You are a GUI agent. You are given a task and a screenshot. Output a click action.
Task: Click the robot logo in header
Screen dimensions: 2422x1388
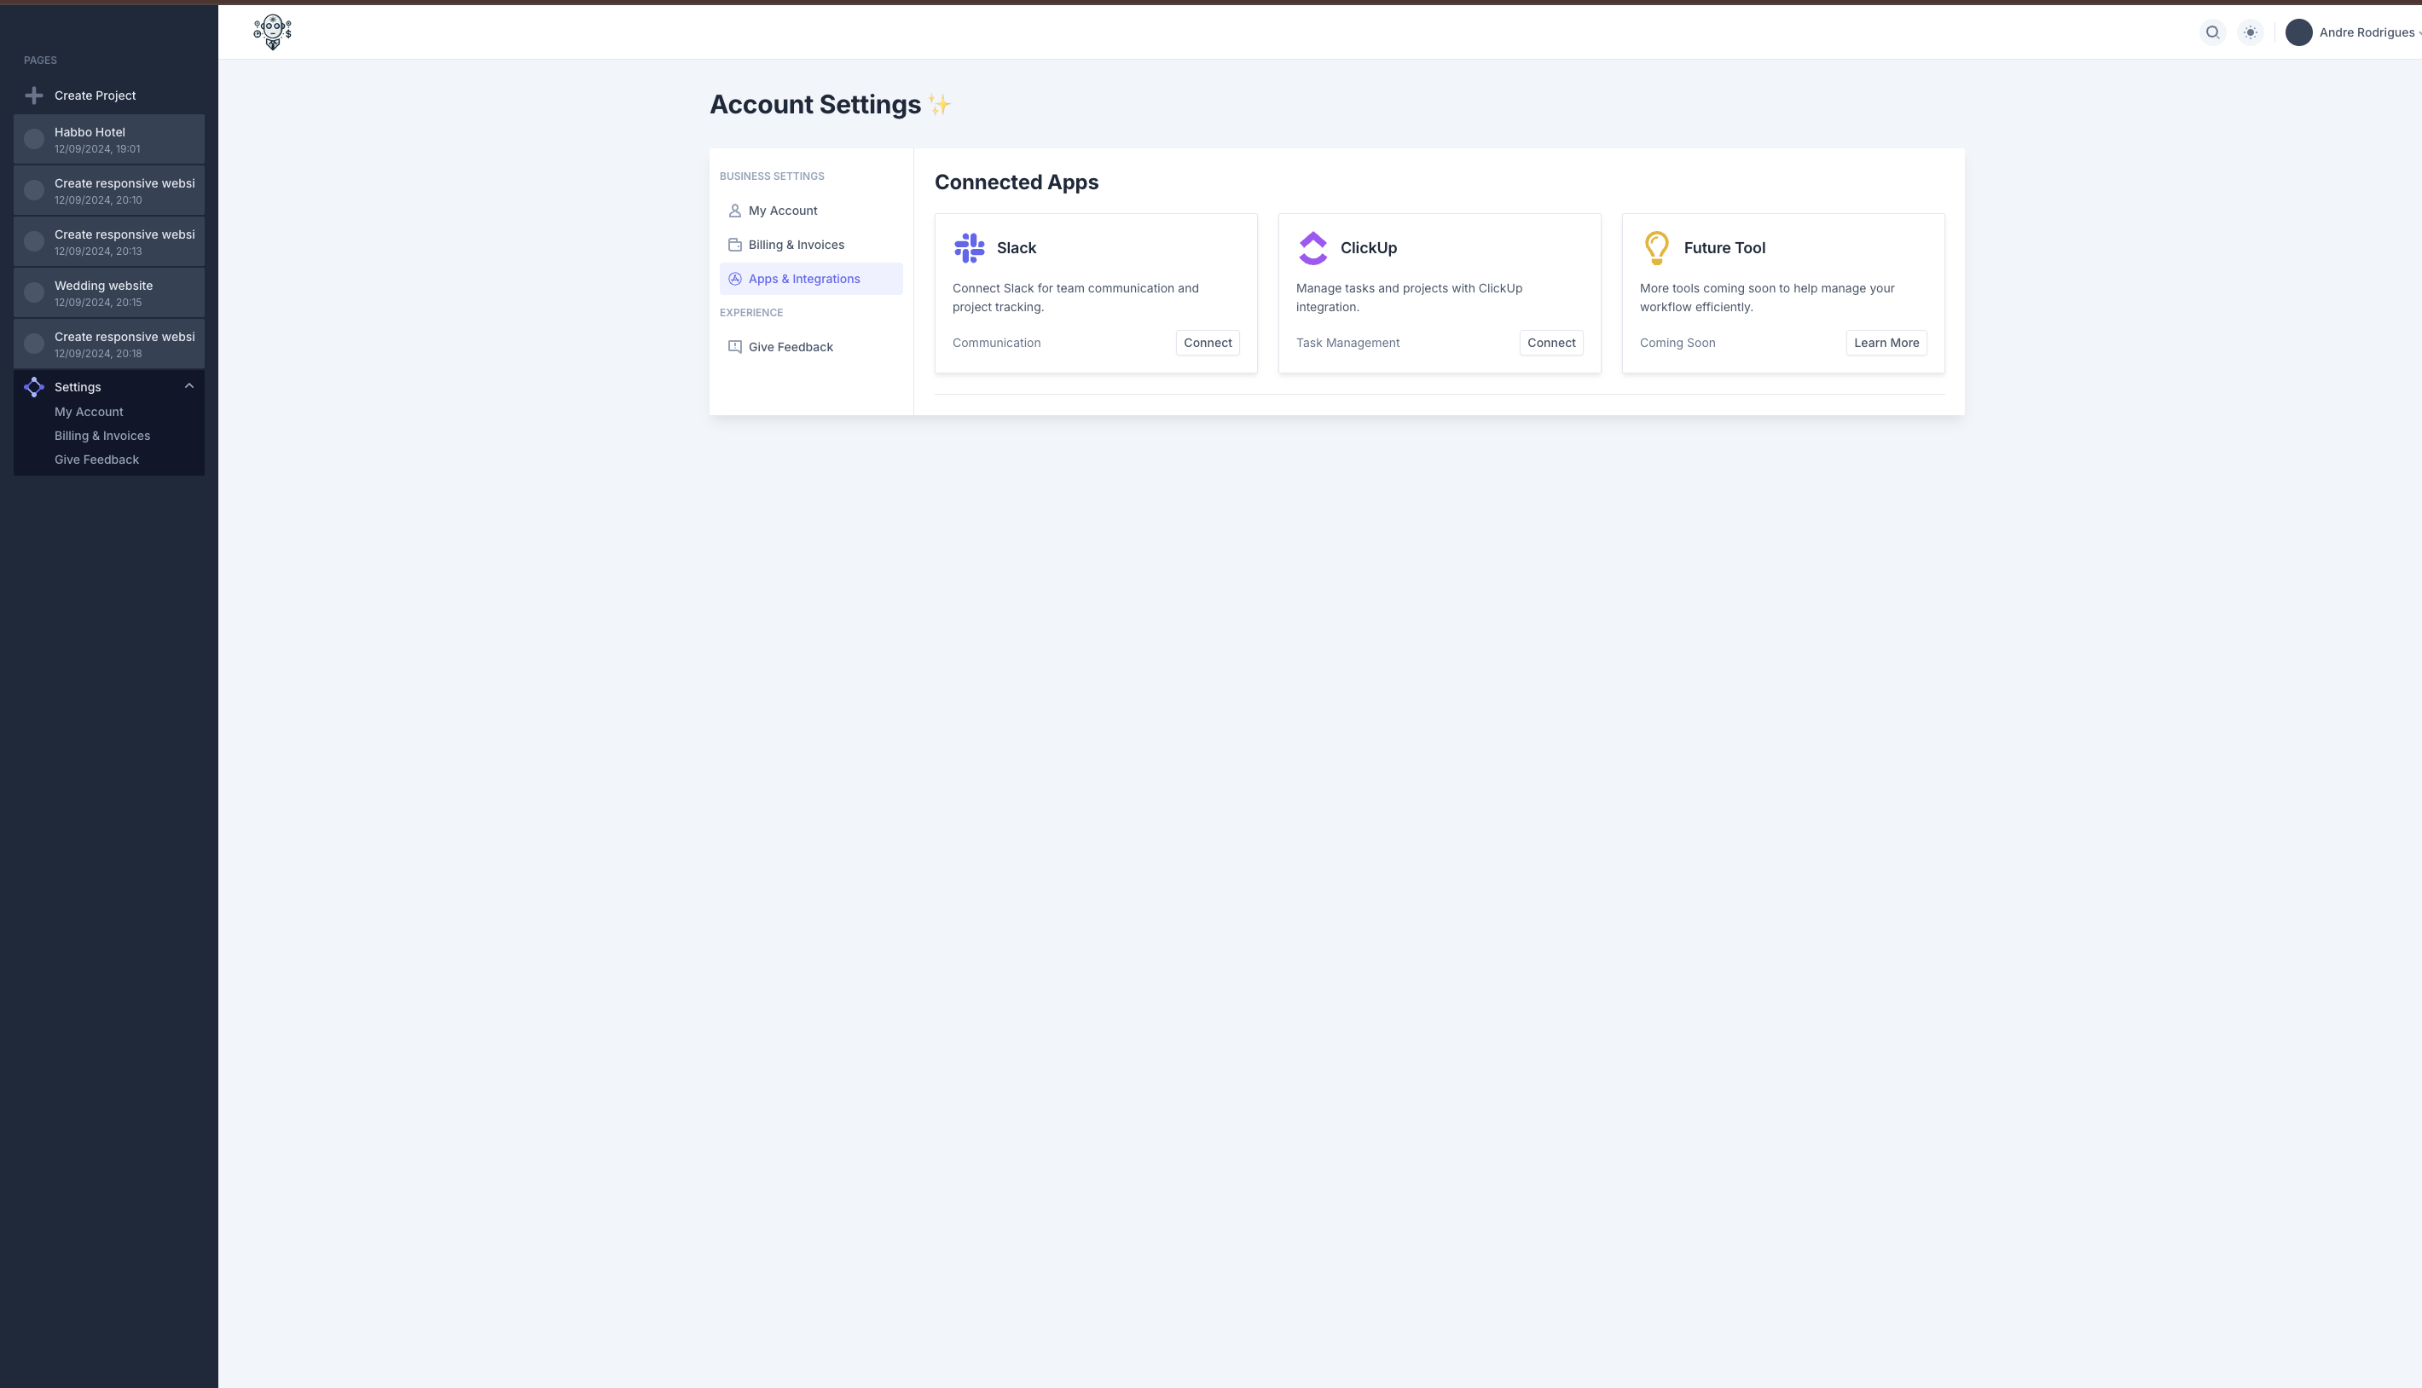[273, 32]
